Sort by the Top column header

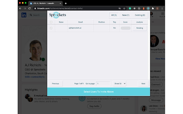[x=114, y=22]
